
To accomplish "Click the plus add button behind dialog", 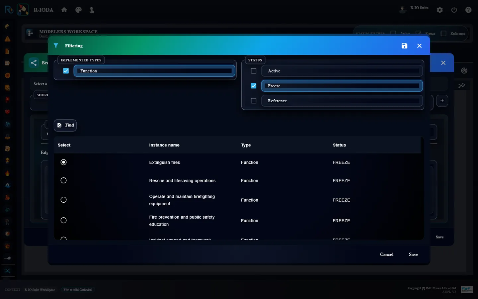I will tap(442, 100).
